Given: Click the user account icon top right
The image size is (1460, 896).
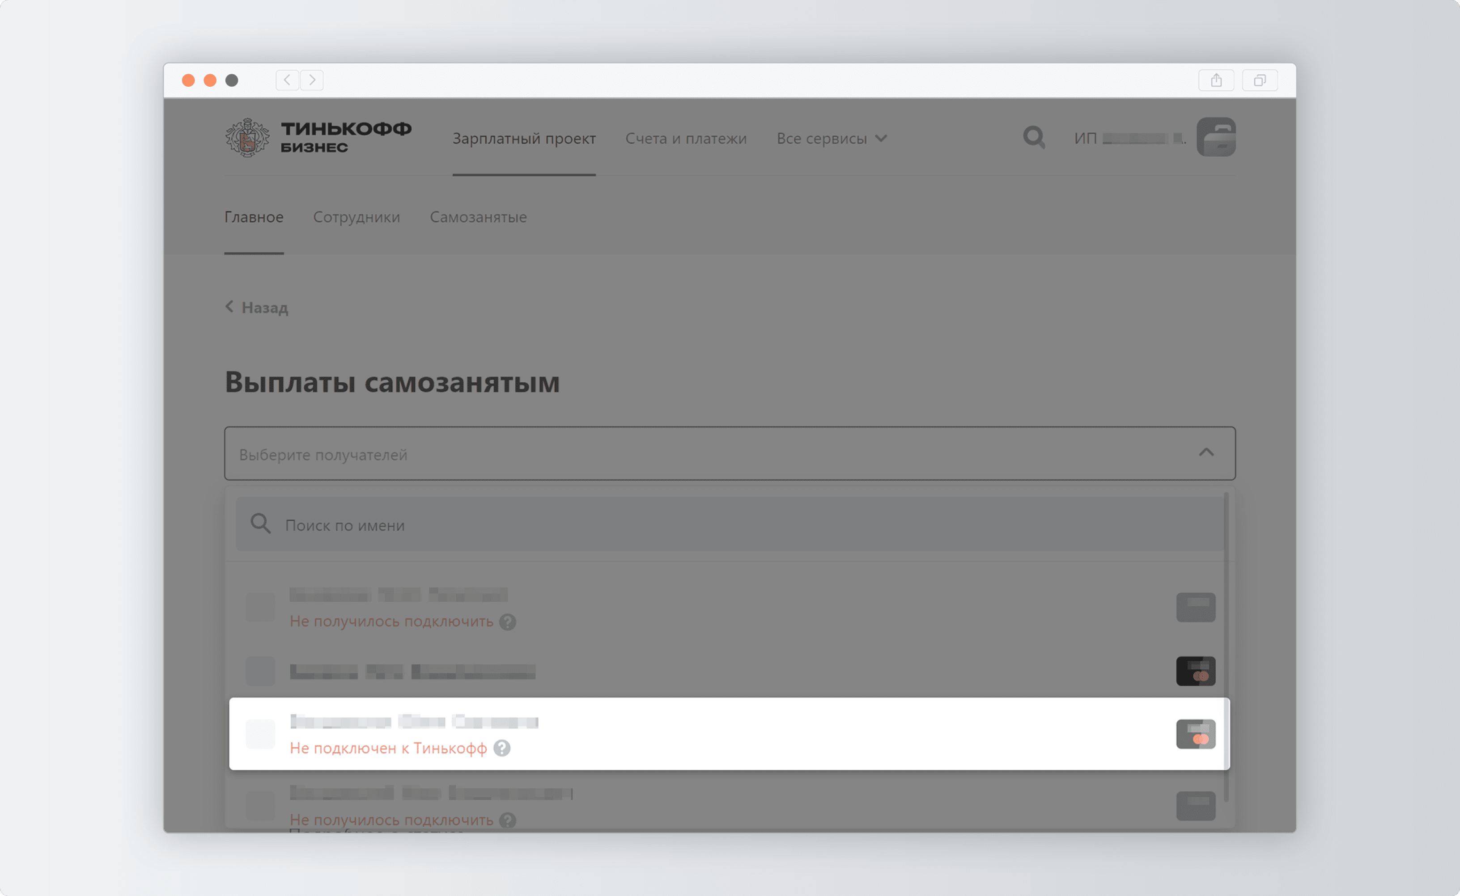Looking at the screenshot, I should [1215, 138].
